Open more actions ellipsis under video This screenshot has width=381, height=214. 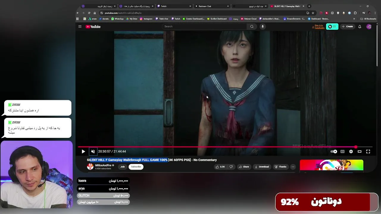(x=293, y=167)
